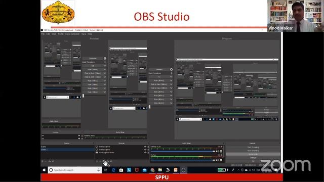Move the selected source up

coord(107,161)
